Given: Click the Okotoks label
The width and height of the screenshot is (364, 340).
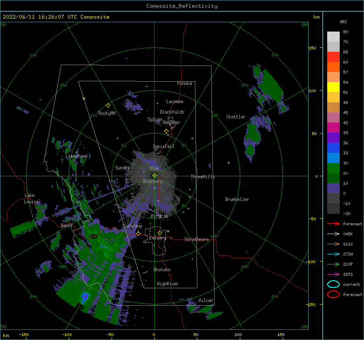Looking at the screenshot, I should [162, 270].
